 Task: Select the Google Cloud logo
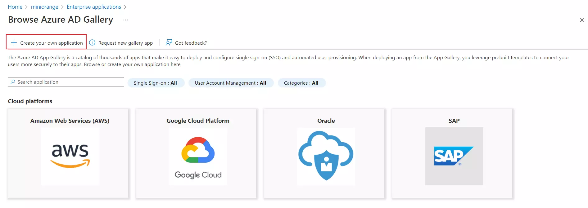[198, 156]
